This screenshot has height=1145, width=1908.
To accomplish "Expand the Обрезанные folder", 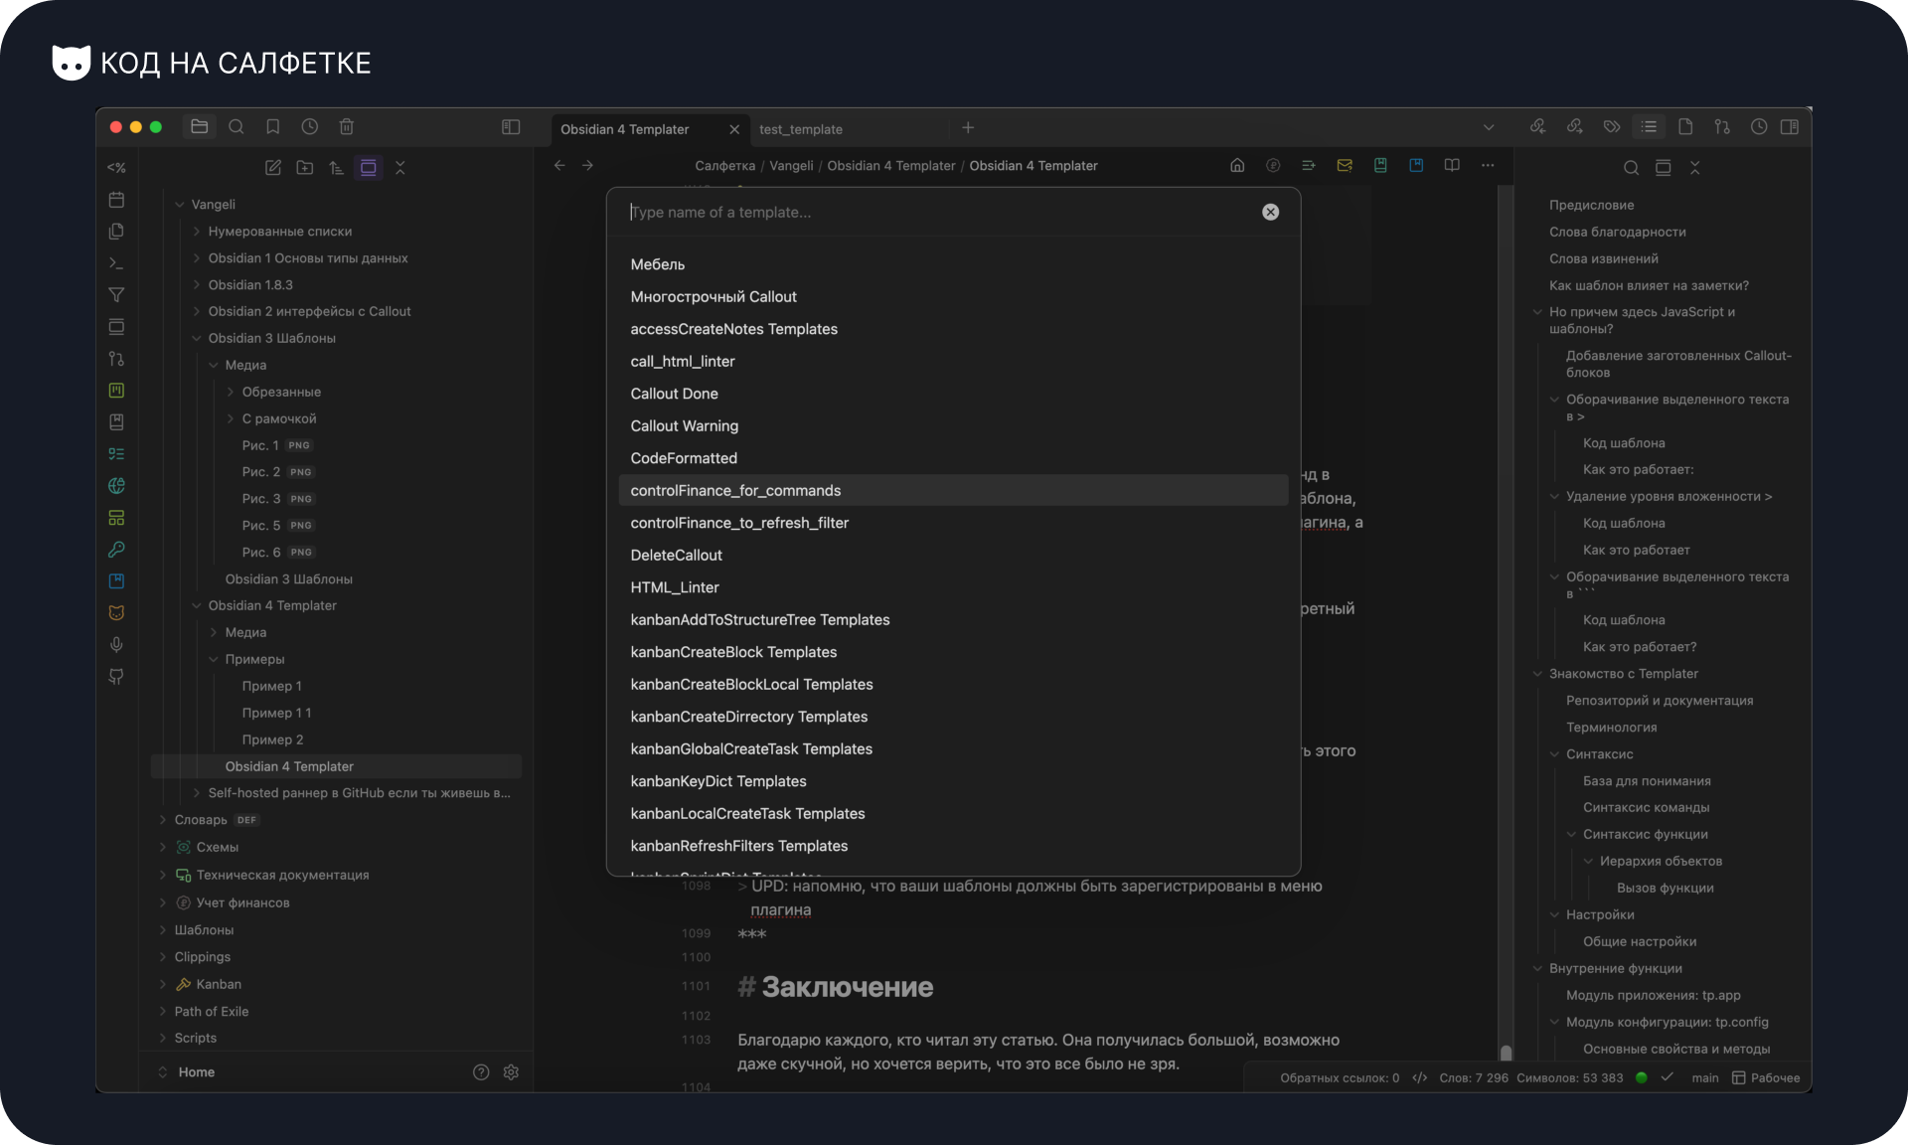I will (231, 393).
